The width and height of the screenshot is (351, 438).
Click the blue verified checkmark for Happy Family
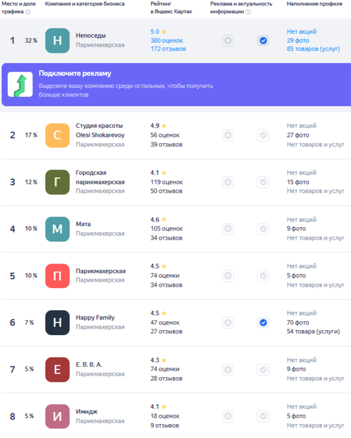pyautogui.click(x=263, y=323)
